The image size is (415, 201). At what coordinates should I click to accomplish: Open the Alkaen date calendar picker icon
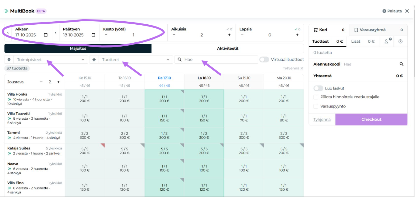click(46, 35)
